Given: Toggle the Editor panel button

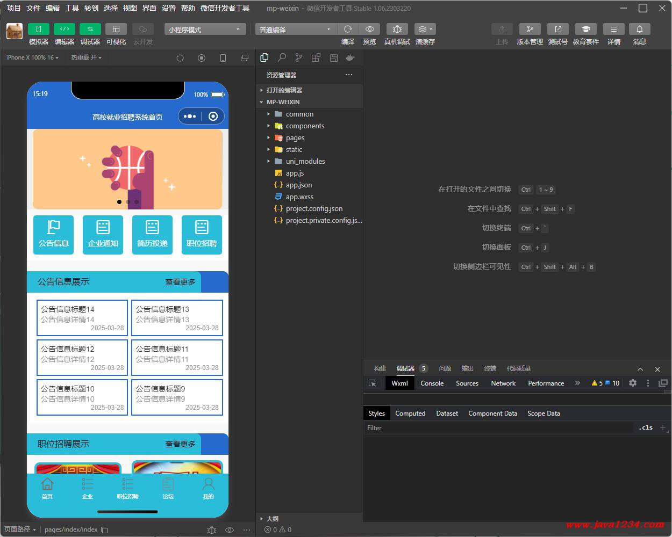Looking at the screenshot, I should (x=64, y=29).
